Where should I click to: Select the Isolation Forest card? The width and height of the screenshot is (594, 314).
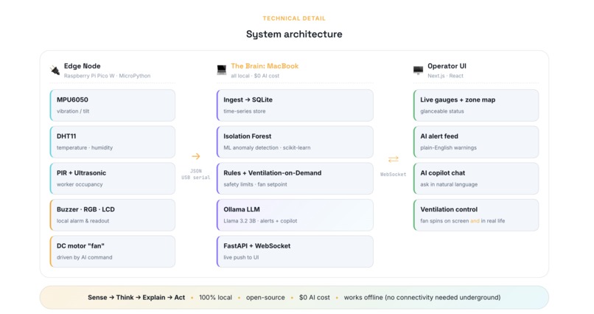pyautogui.click(x=295, y=142)
